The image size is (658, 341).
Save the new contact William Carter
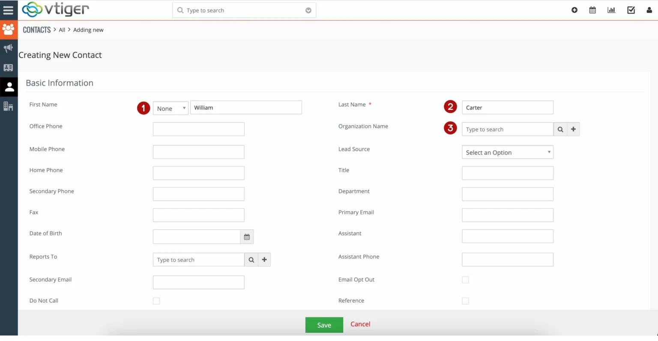(x=324, y=325)
